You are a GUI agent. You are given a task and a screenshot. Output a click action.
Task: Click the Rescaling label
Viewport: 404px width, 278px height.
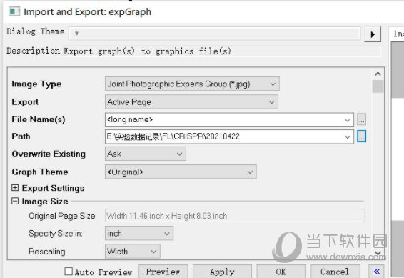(47, 251)
